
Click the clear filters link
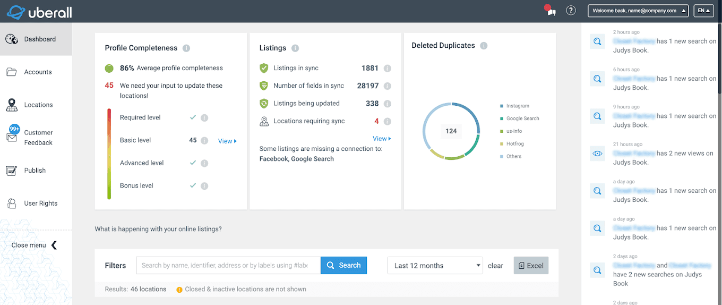[495, 266]
